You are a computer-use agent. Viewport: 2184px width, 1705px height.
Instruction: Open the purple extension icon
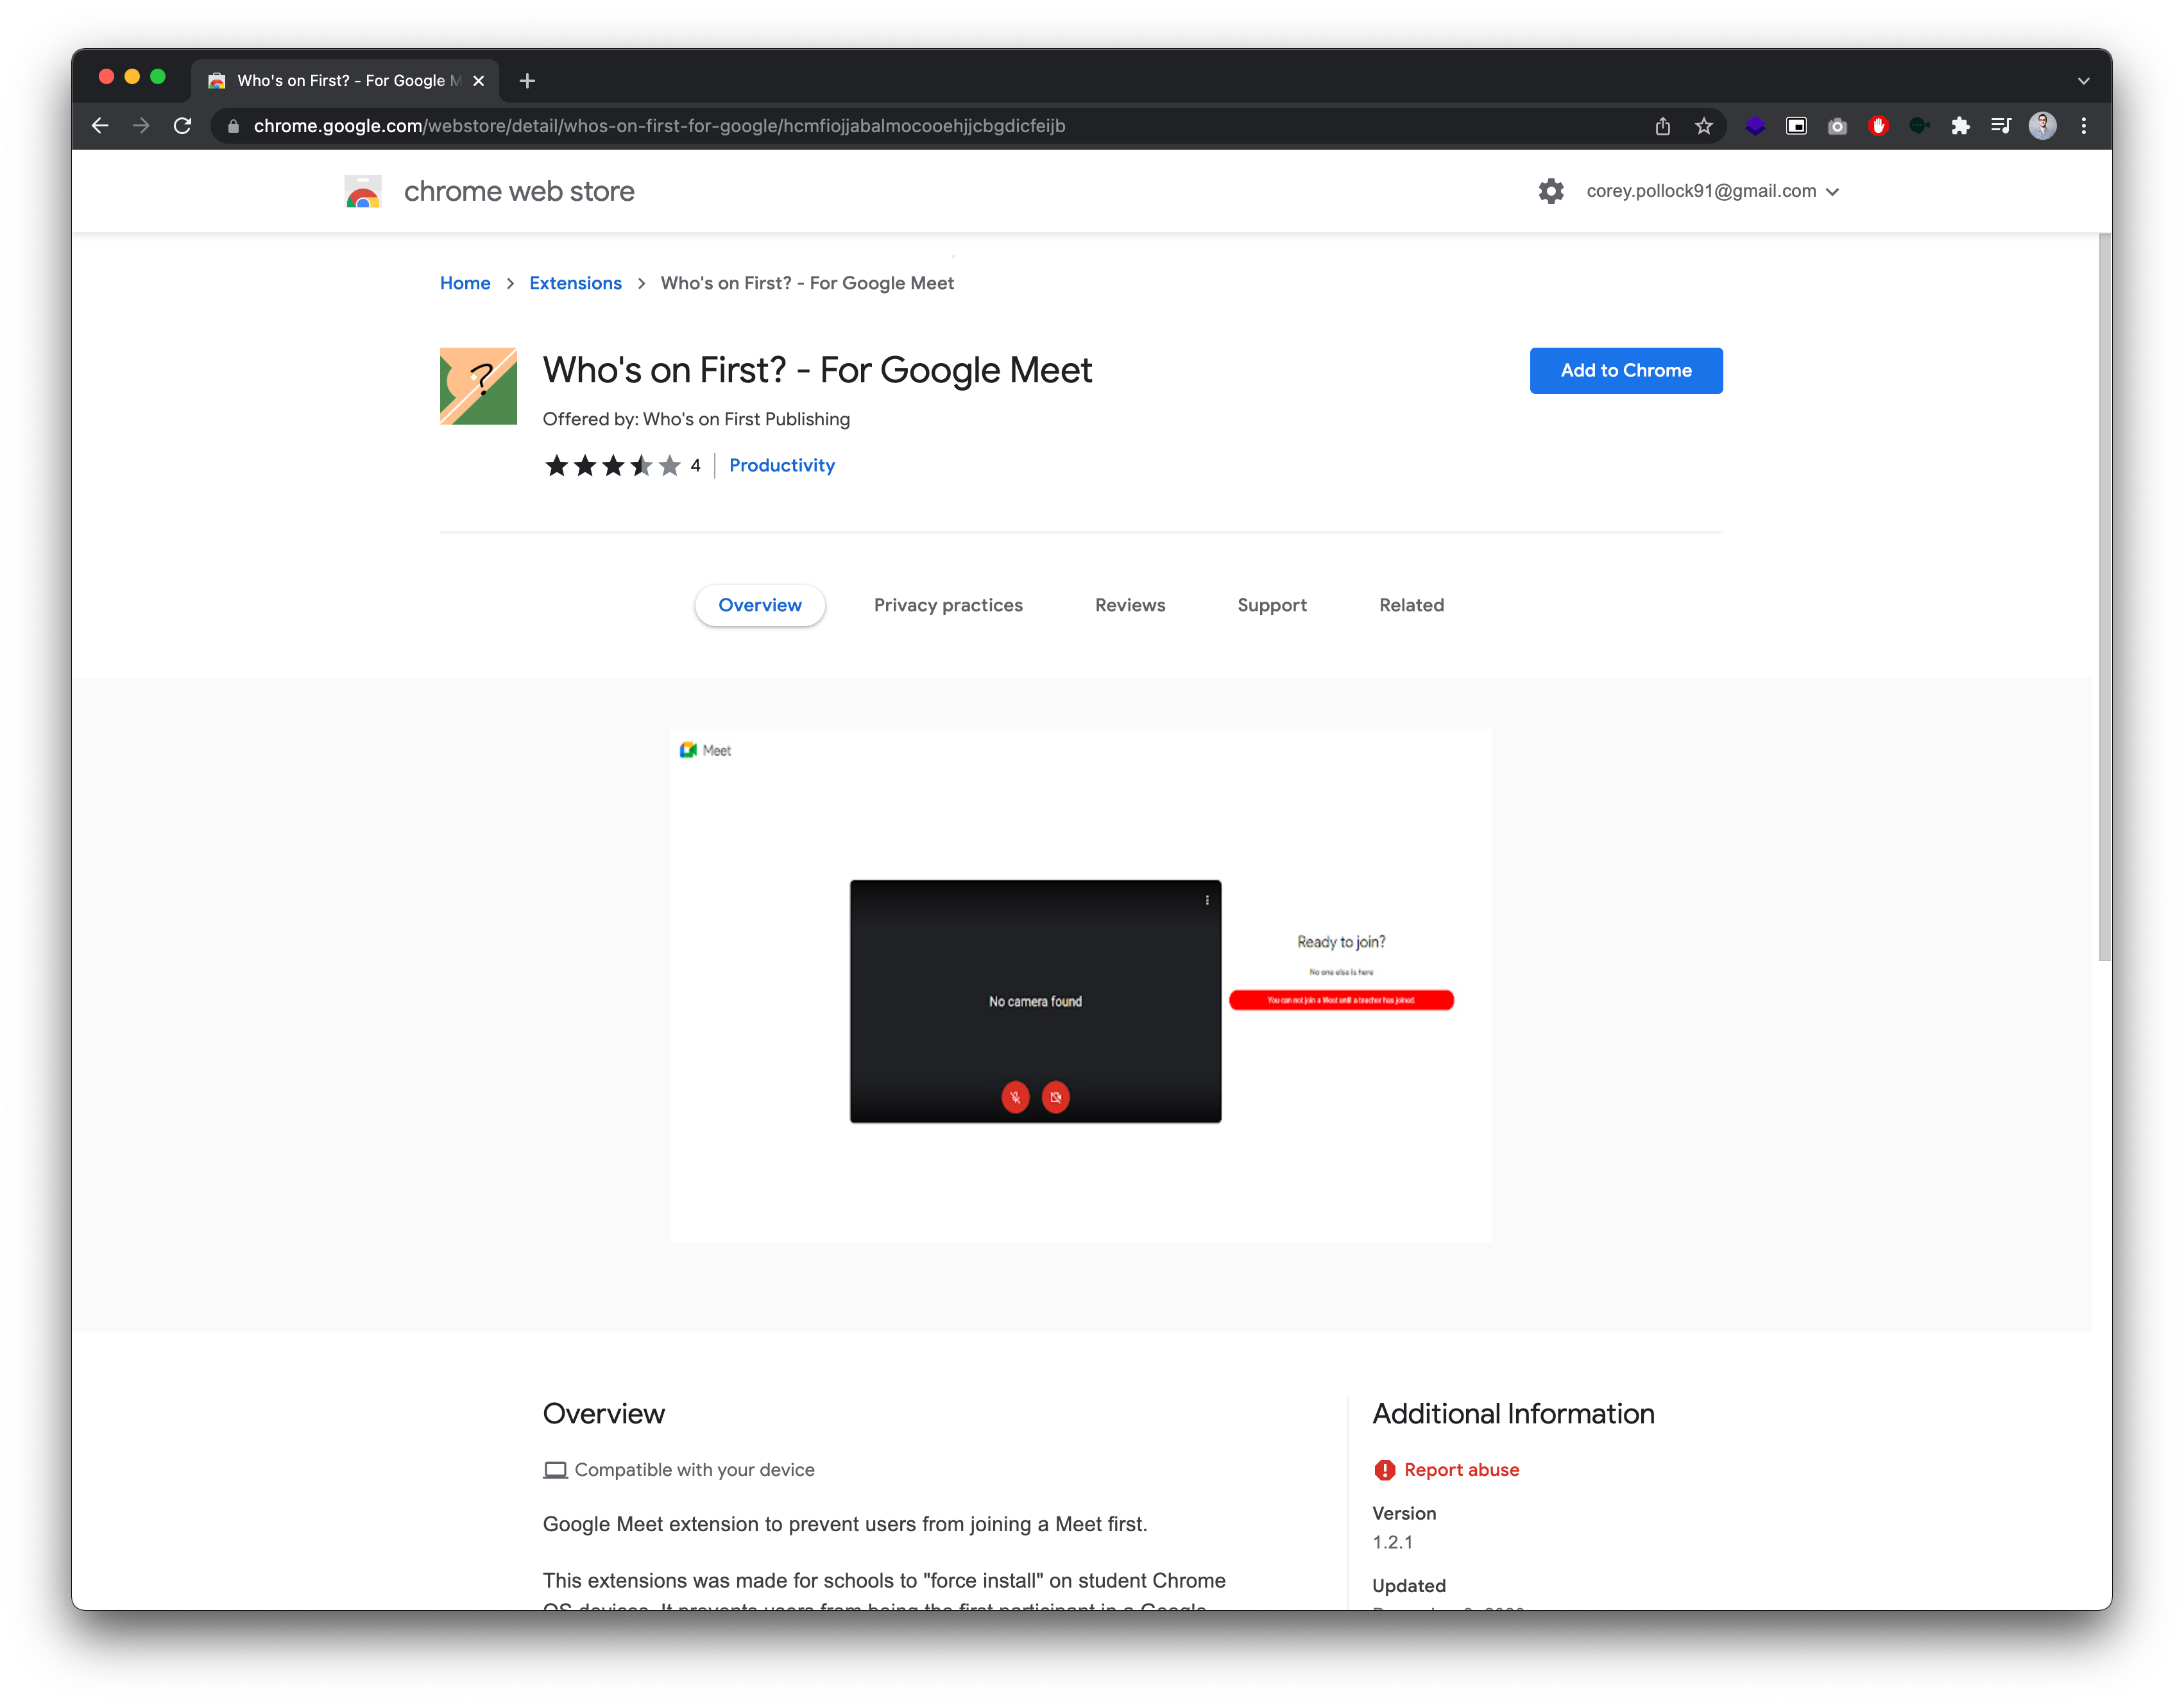(x=1755, y=126)
